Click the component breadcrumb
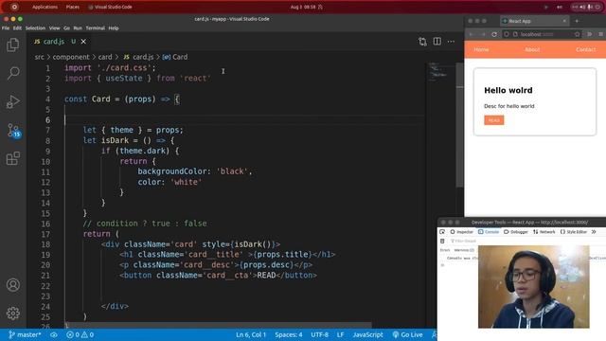This screenshot has height=341, width=606. pyautogui.click(x=71, y=57)
